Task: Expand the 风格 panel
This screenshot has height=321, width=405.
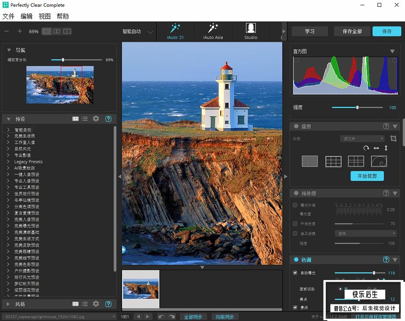Action: (8, 304)
